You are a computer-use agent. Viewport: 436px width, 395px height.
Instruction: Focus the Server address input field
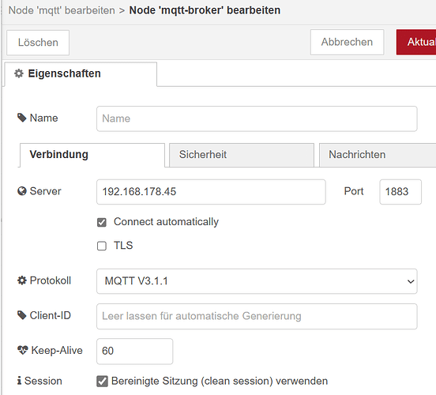[x=211, y=192]
